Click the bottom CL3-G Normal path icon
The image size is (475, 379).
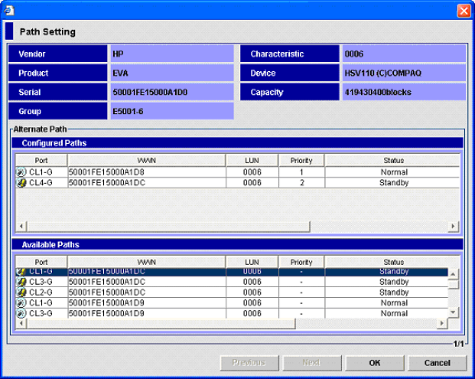(21, 312)
